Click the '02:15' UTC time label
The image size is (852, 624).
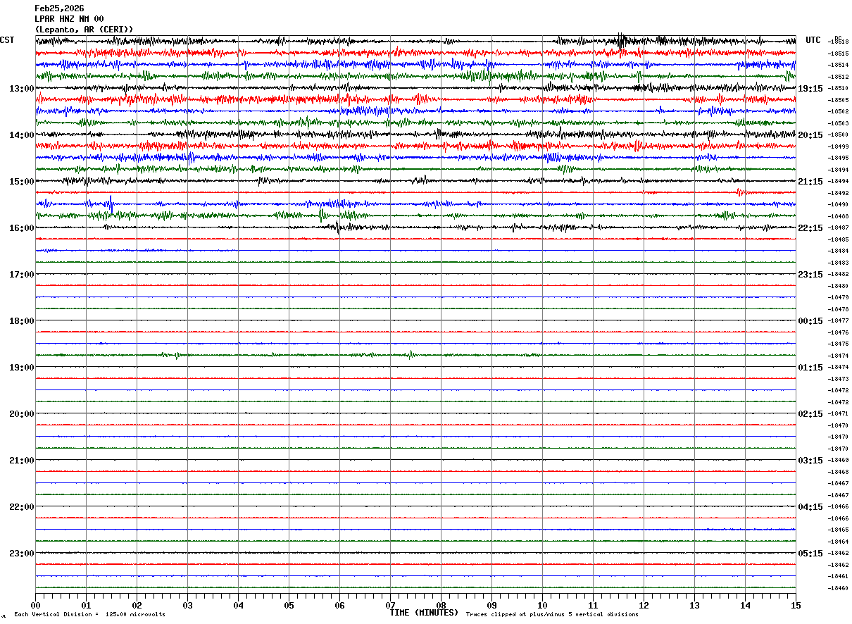tap(810, 414)
